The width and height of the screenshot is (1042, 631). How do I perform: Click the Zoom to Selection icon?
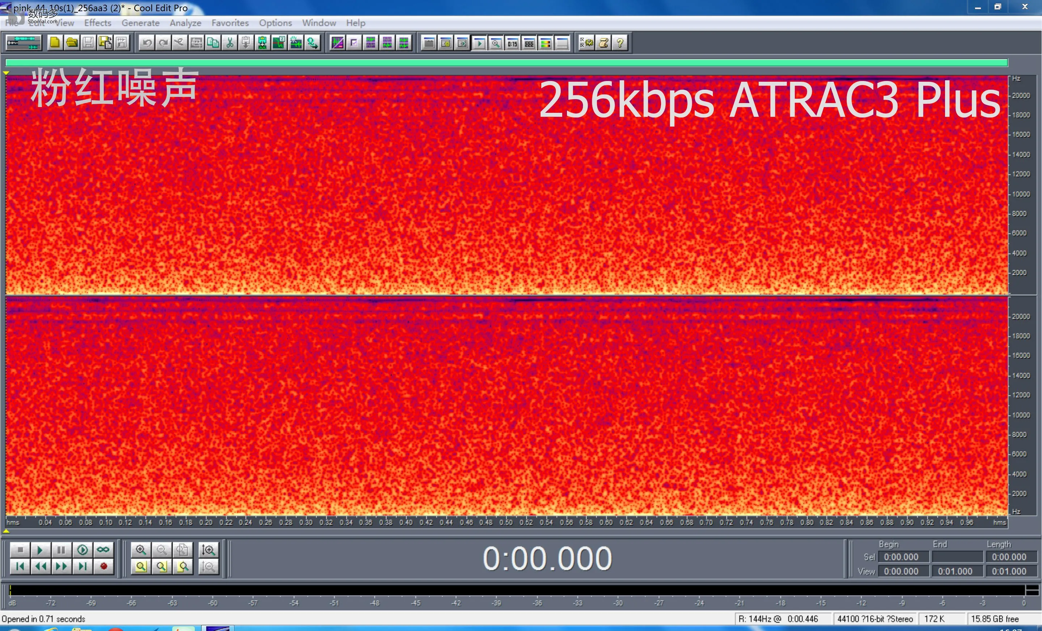tap(141, 566)
